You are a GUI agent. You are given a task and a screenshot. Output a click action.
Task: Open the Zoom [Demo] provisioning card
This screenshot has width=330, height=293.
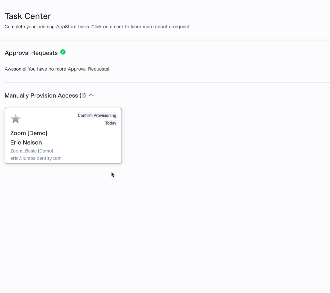click(x=63, y=136)
